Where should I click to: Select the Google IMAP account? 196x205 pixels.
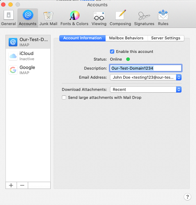tap(28, 70)
